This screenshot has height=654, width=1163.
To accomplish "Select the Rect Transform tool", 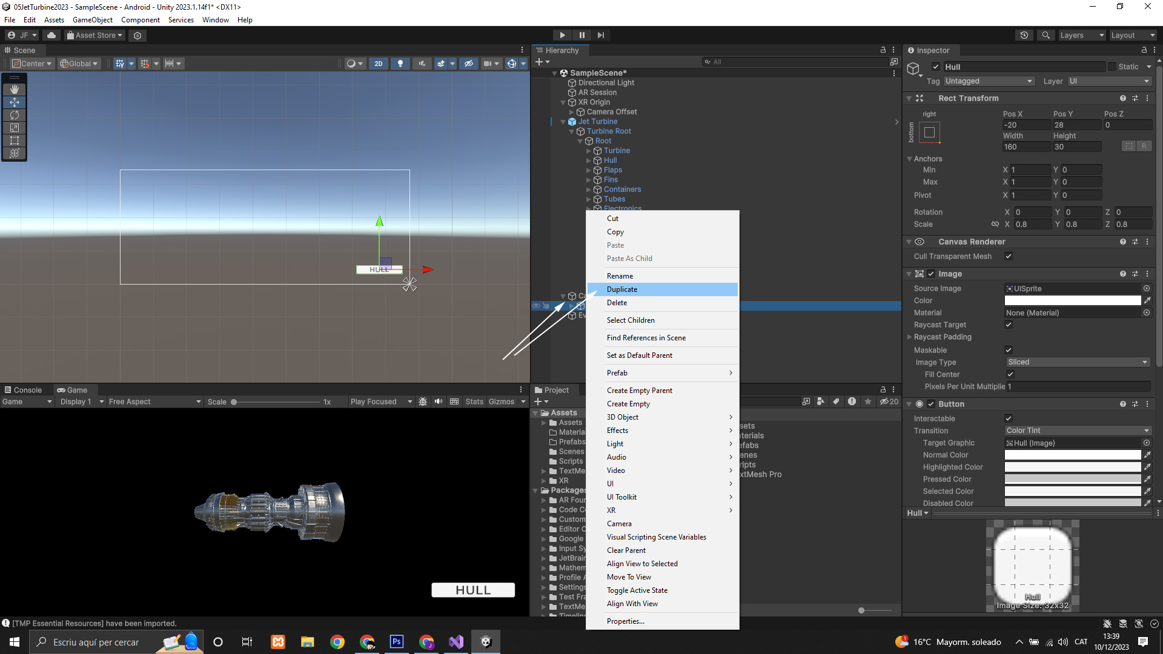I will pyautogui.click(x=15, y=140).
